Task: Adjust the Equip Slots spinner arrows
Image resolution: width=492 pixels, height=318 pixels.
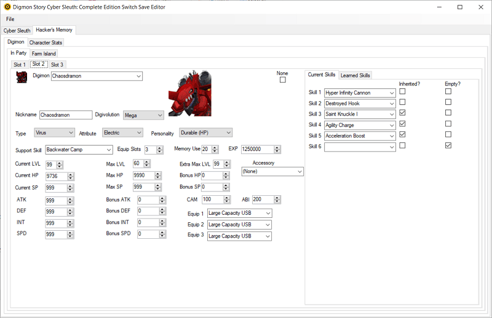Action: point(160,150)
